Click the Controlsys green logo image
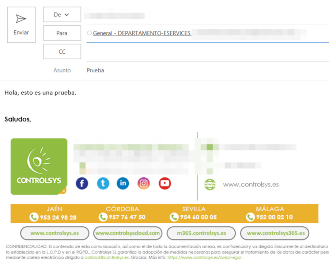 tap(39, 166)
